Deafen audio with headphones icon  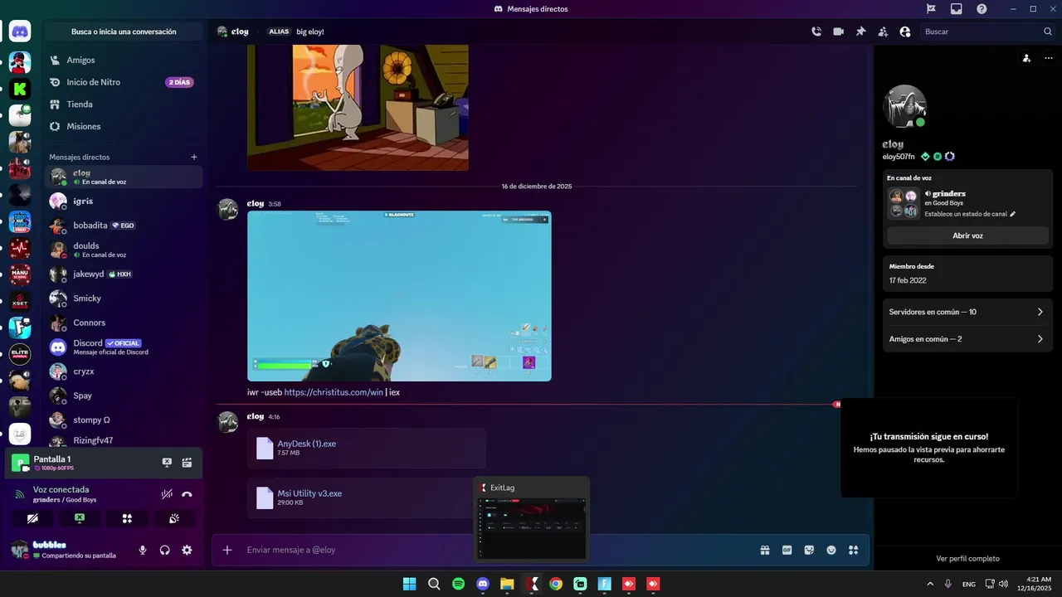pyautogui.click(x=164, y=550)
